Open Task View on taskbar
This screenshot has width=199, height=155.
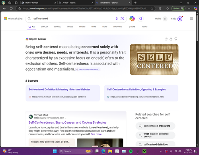(97, 151)
